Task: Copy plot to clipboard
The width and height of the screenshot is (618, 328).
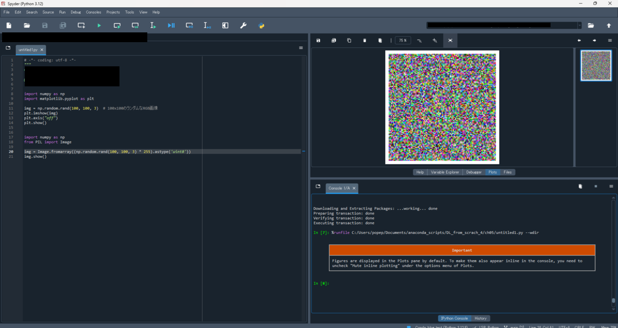Action: pyautogui.click(x=349, y=41)
